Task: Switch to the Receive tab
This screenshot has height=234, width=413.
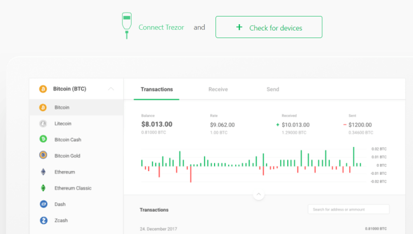Action: pyautogui.click(x=218, y=89)
